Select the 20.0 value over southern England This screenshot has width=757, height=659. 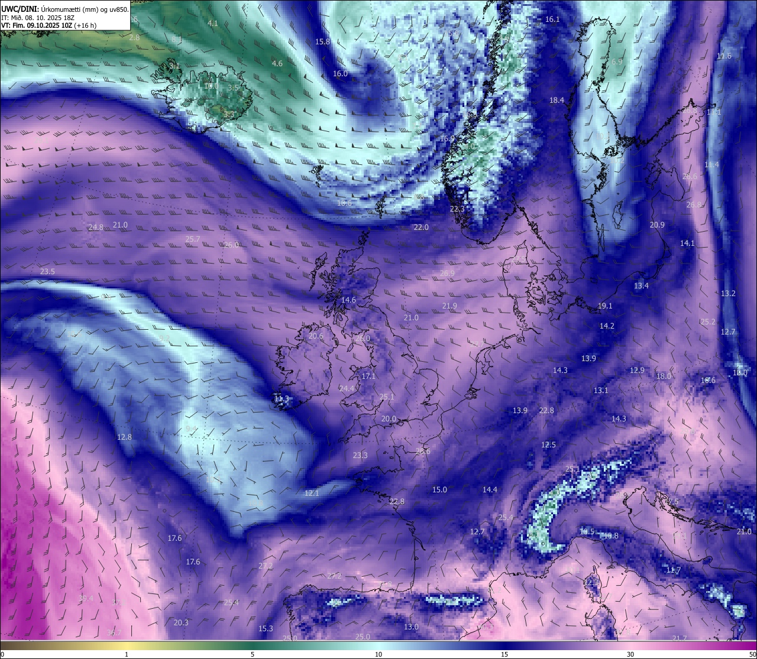[389, 419]
